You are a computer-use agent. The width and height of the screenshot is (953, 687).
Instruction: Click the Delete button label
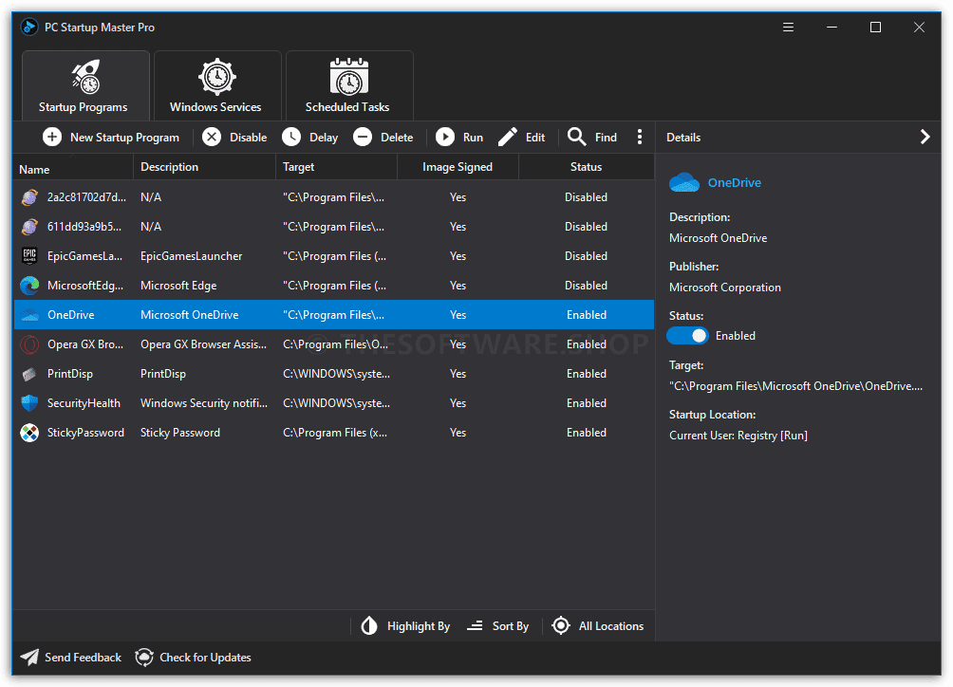pos(397,138)
